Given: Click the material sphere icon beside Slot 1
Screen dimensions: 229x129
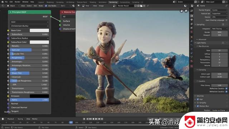Looking at the screenshot, I should 73,6.
